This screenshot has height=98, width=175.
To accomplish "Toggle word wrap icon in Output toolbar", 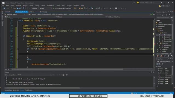I will 67,75.
